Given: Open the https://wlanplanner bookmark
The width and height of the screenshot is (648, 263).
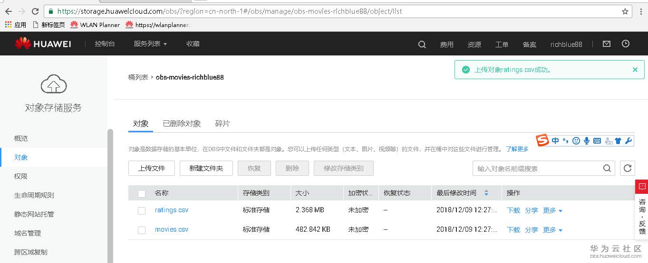Looking at the screenshot, I should [157, 25].
